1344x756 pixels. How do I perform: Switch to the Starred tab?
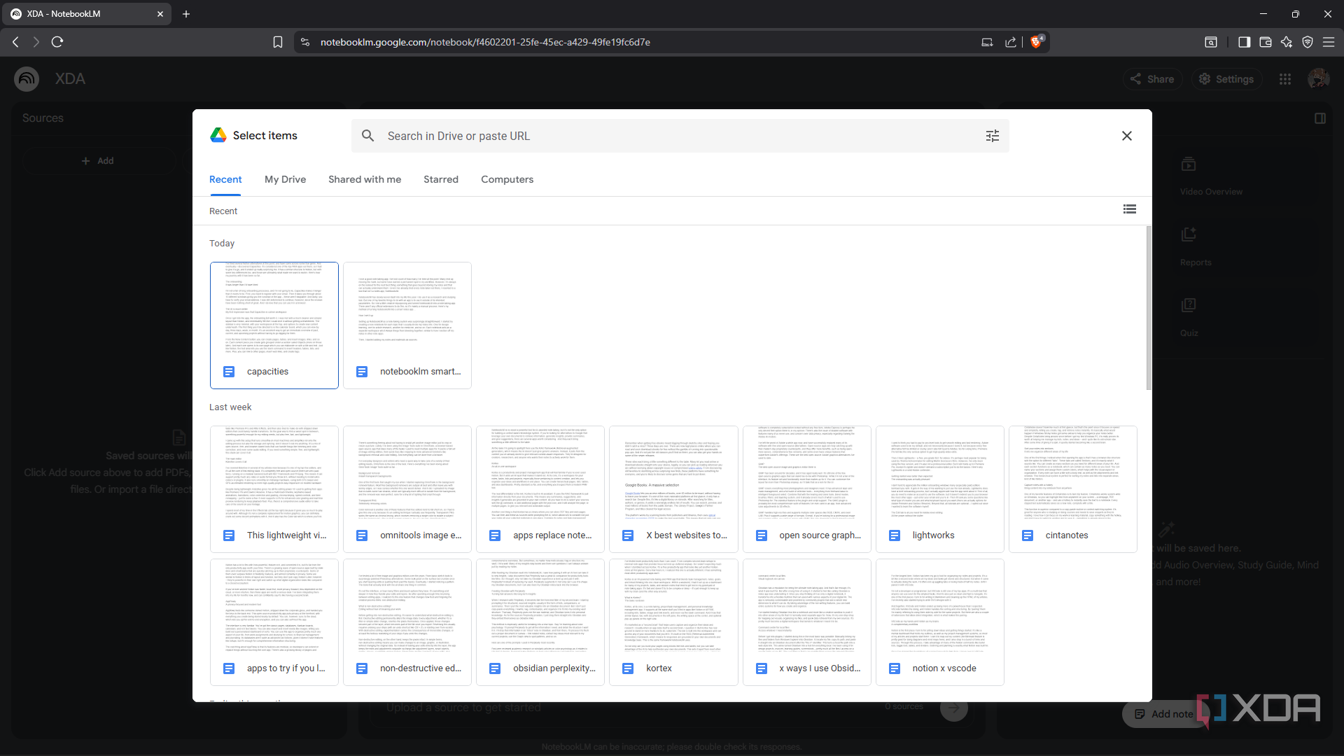(x=441, y=179)
